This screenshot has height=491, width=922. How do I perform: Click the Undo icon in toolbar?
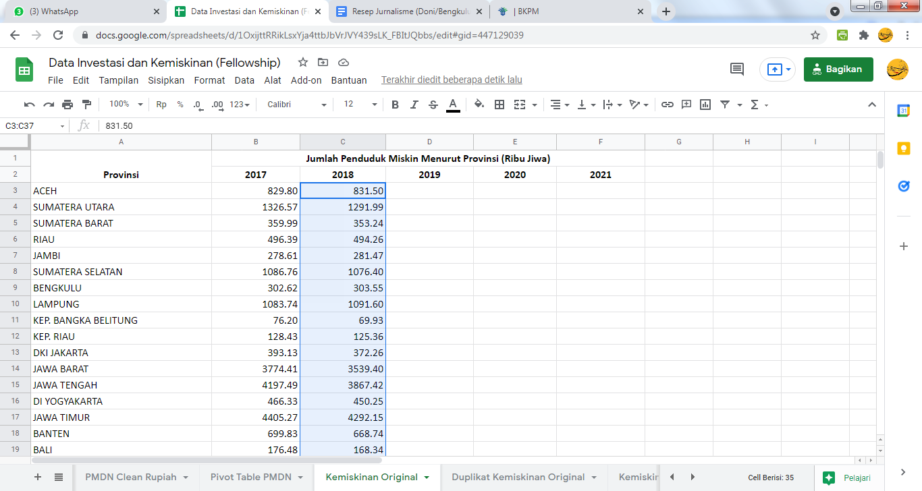(x=29, y=105)
